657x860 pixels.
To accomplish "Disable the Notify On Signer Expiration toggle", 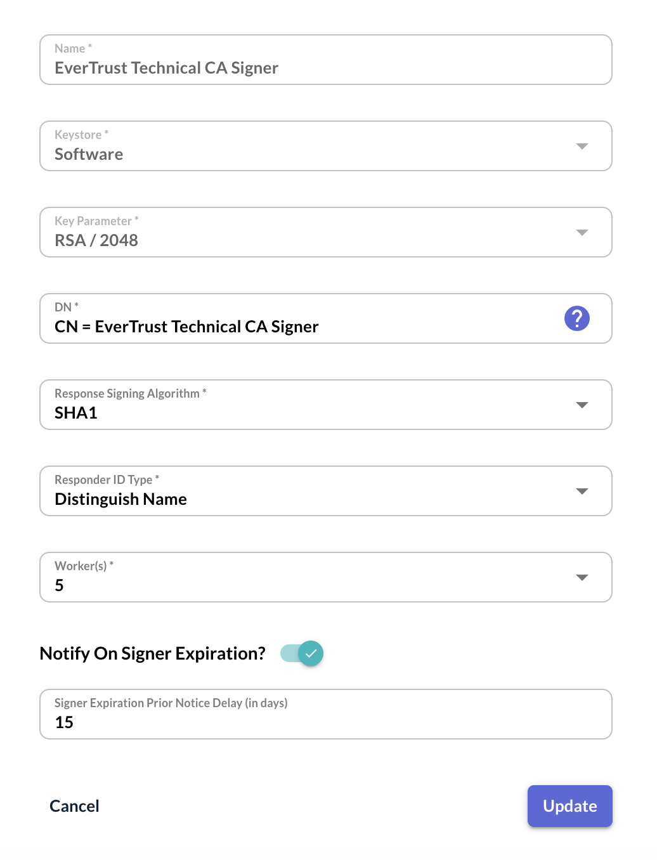I will click(302, 653).
